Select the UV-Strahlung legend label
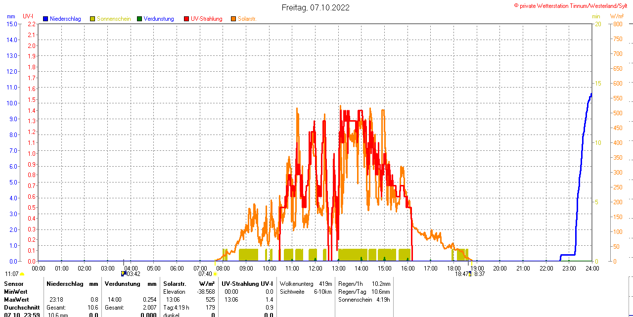Viewport: 633px width, 317px height. 207,19
